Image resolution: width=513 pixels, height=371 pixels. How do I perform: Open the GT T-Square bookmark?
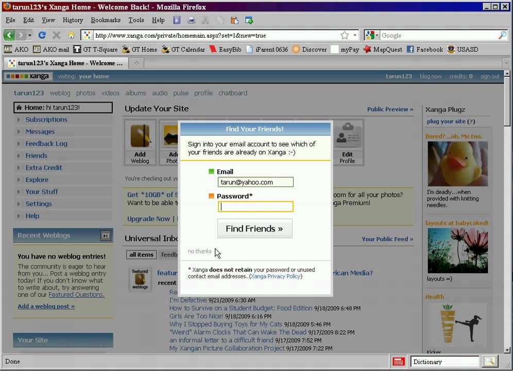(95, 49)
